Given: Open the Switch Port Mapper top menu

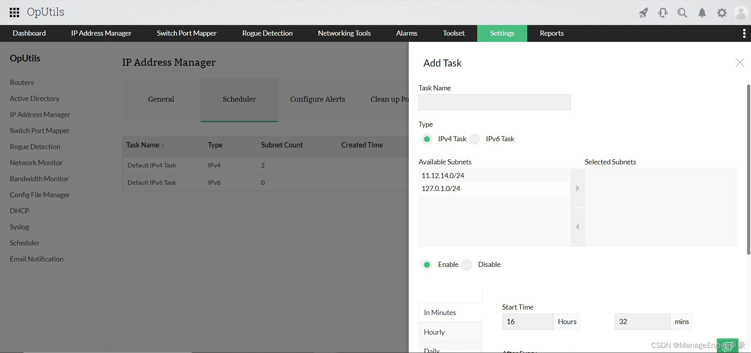Looking at the screenshot, I should tap(187, 33).
